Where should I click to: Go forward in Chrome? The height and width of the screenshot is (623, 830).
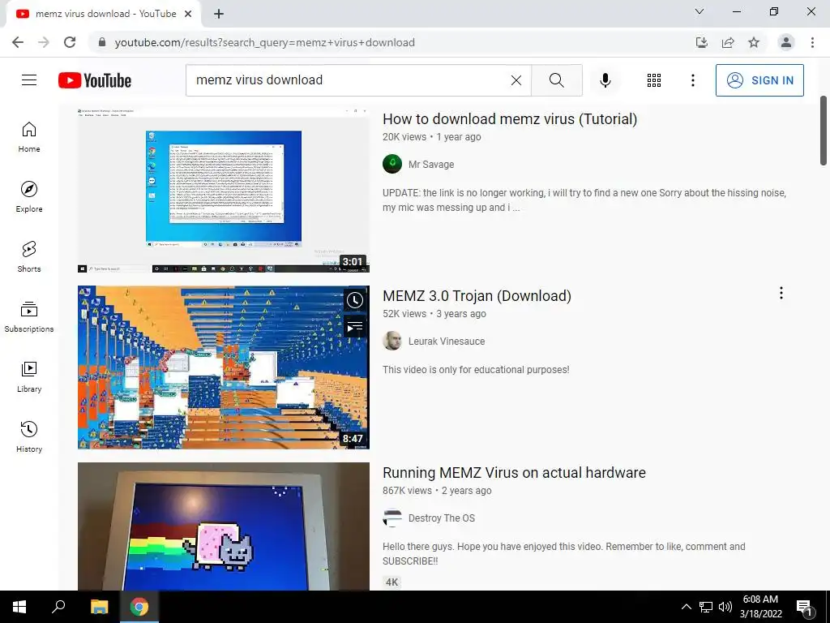tap(44, 42)
